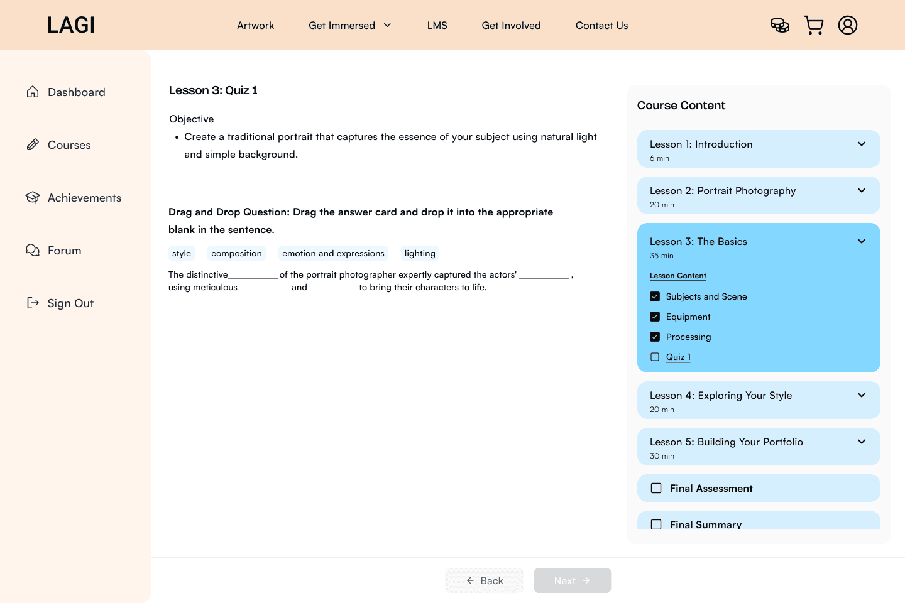Viewport: 905px width, 603px height.
Task: Open the Contact Us menu item
Action: point(601,25)
